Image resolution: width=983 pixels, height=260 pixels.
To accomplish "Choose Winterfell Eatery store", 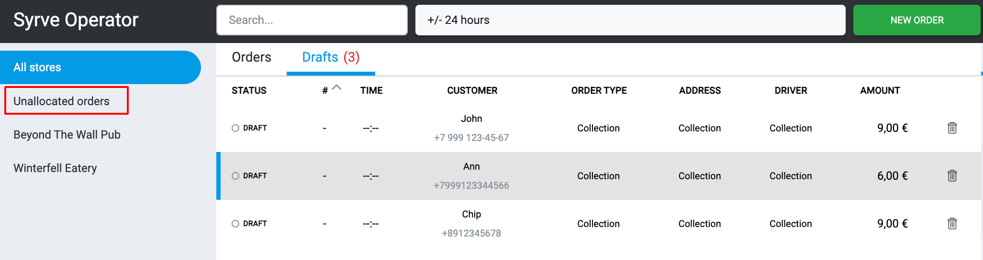I will pyautogui.click(x=55, y=168).
